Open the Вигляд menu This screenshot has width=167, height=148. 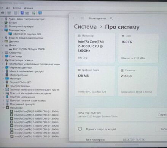[17, 8]
